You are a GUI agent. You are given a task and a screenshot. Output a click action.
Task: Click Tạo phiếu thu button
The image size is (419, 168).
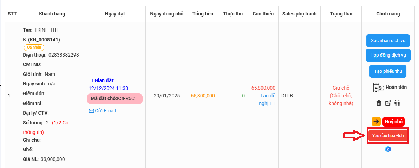388,71
